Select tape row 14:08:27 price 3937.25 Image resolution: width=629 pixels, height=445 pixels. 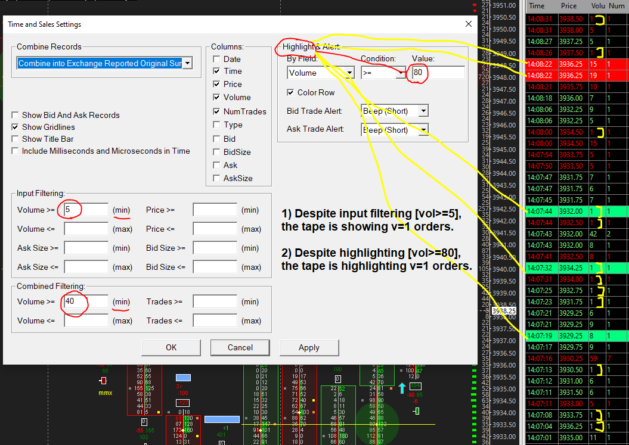click(577, 41)
